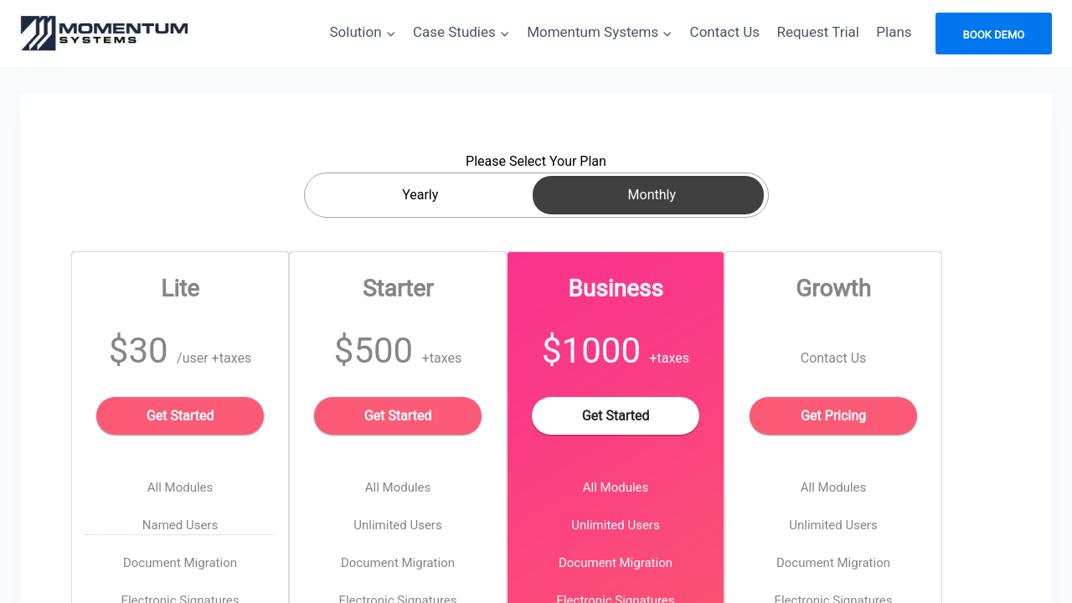Click the Book Demo button

993,34
